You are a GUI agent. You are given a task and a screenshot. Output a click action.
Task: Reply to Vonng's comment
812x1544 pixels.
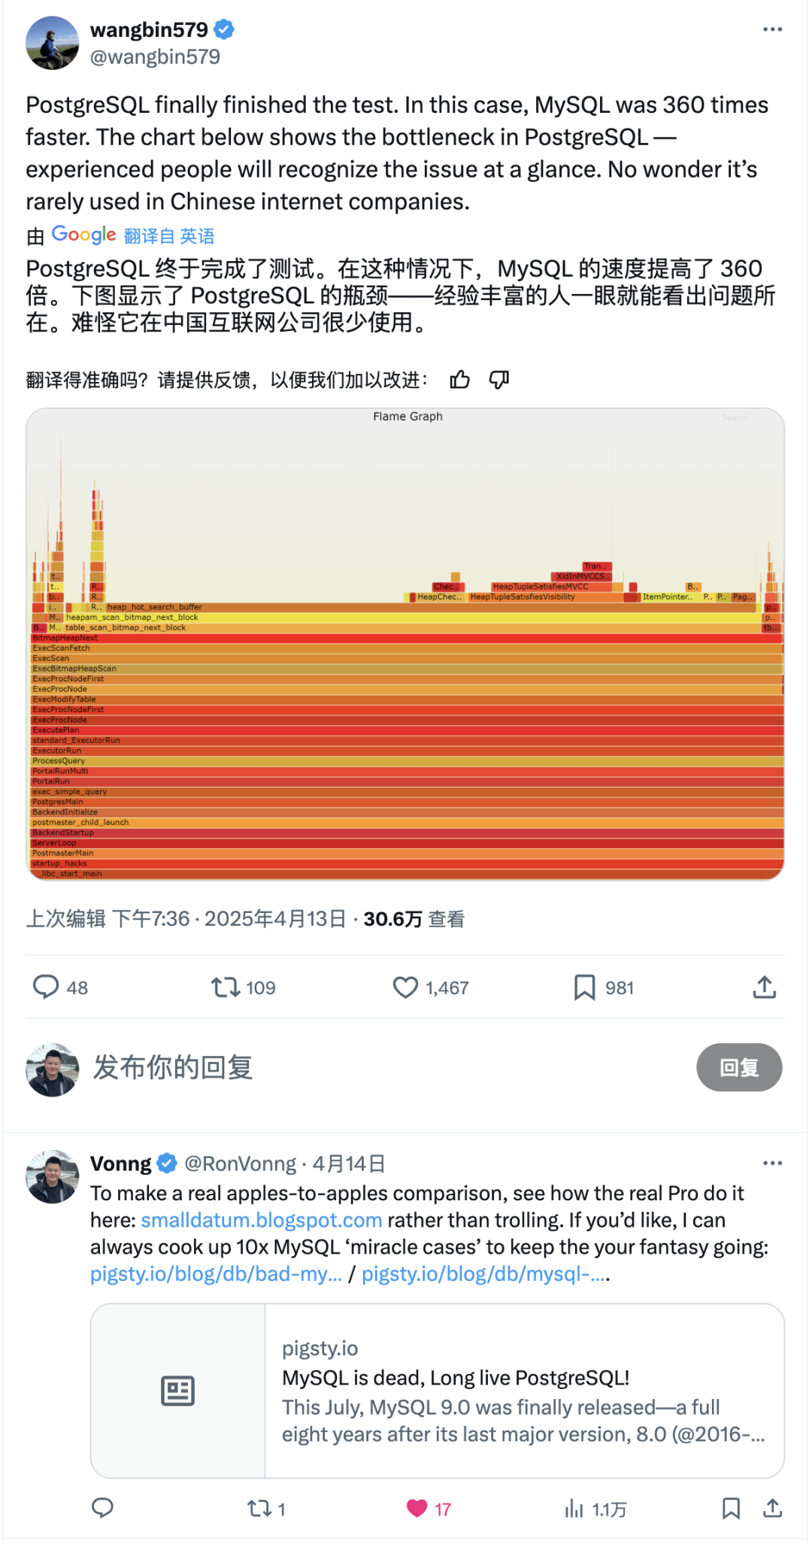click(102, 1508)
